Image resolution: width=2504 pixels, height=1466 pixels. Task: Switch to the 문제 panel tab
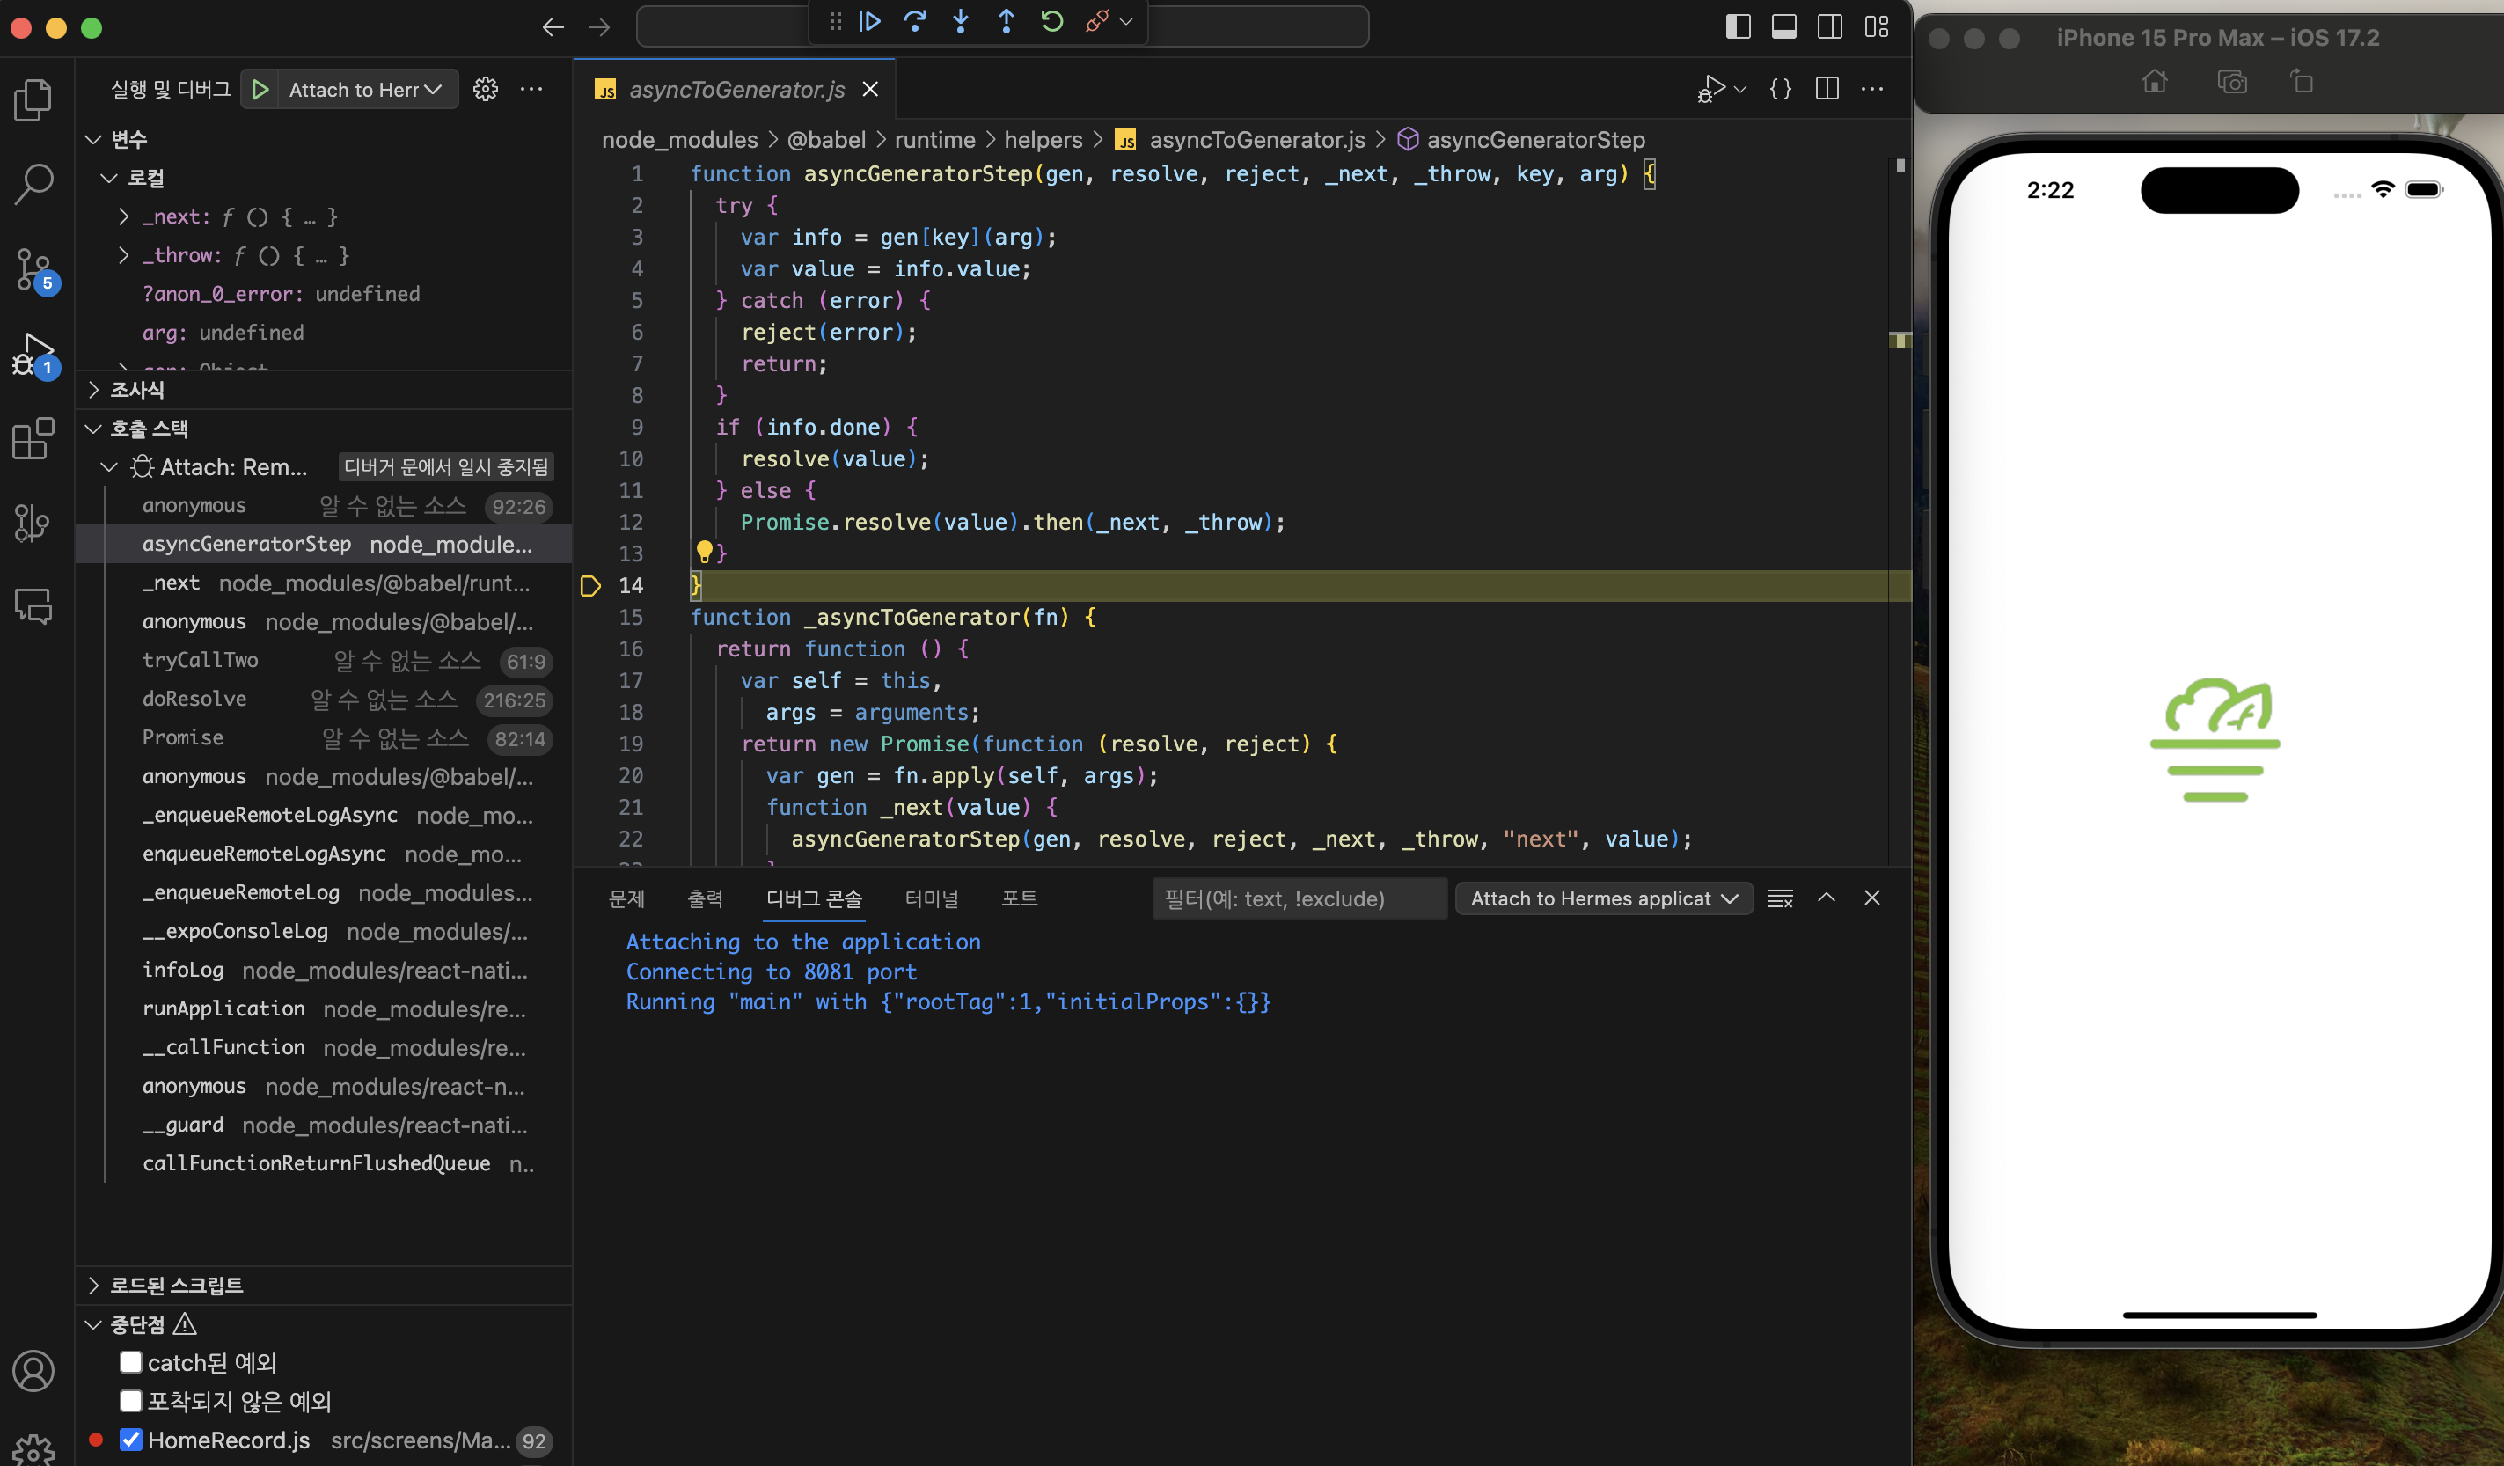(x=626, y=898)
